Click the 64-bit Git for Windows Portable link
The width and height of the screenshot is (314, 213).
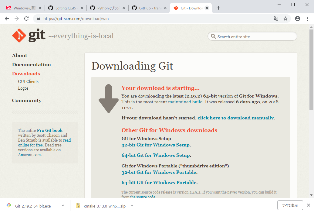tap(159, 183)
